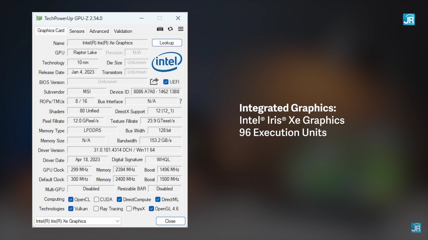Open the hamburger menu icon

click(x=181, y=29)
